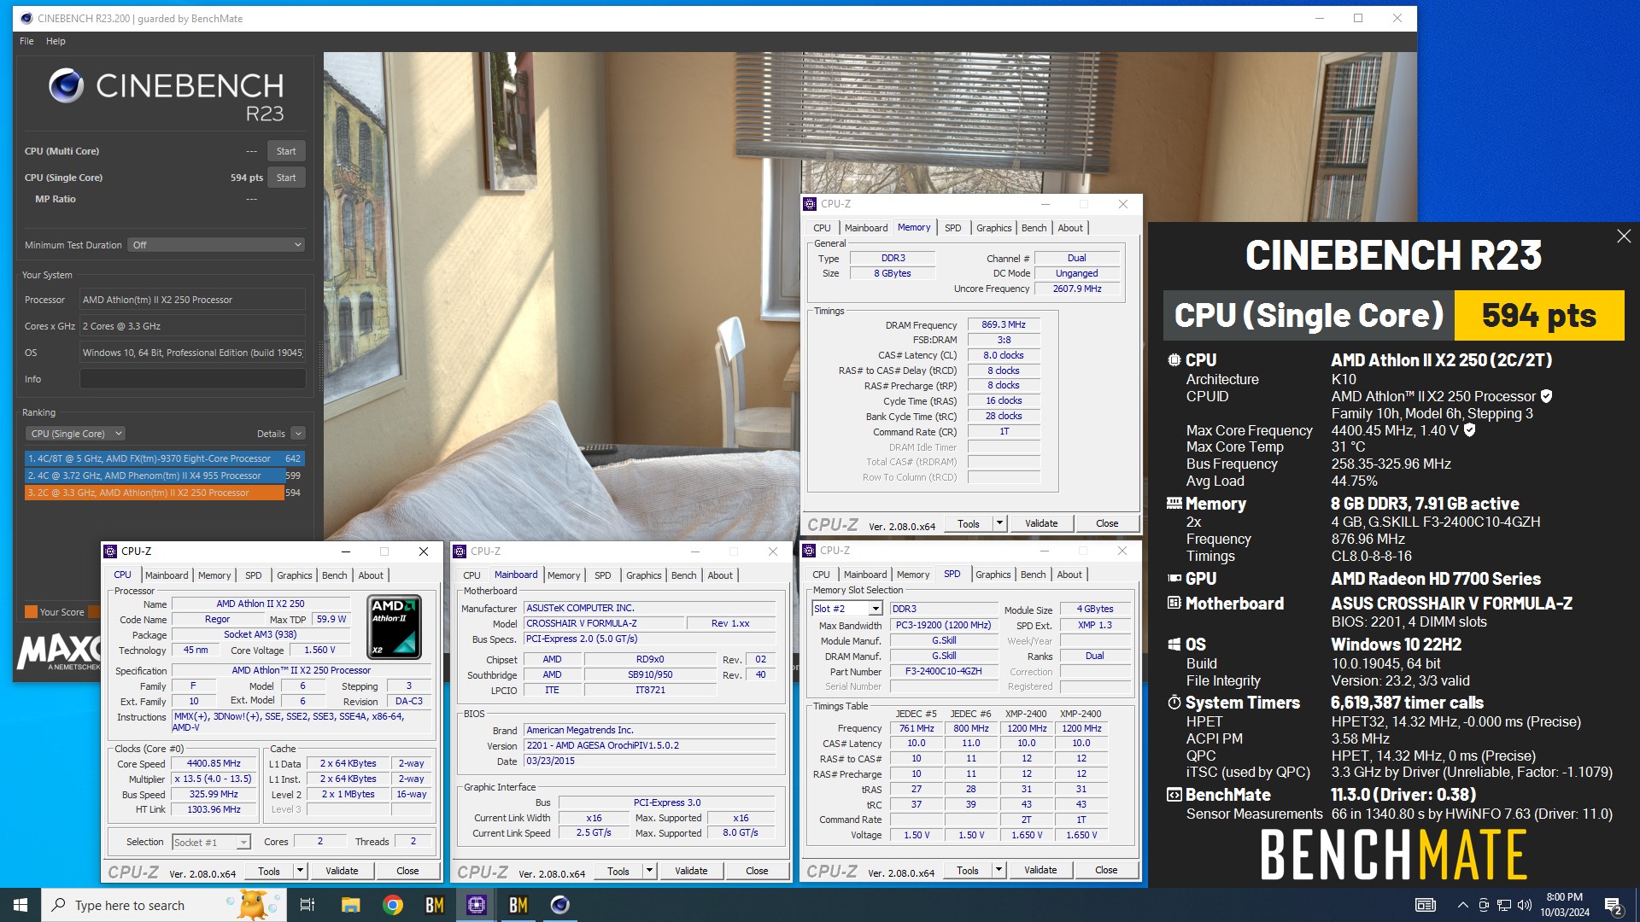The image size is (1640, 922).
Task: Click the verified shield icon next to CPUID
Action: [1546, 396]
